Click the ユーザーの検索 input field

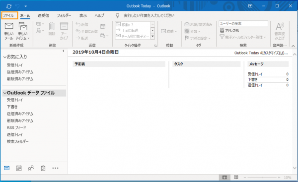coord(243,24)
